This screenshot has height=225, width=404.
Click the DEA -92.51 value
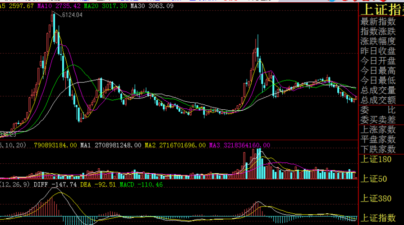98,184
